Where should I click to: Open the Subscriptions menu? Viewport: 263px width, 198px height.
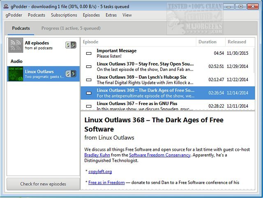point(64,15)
